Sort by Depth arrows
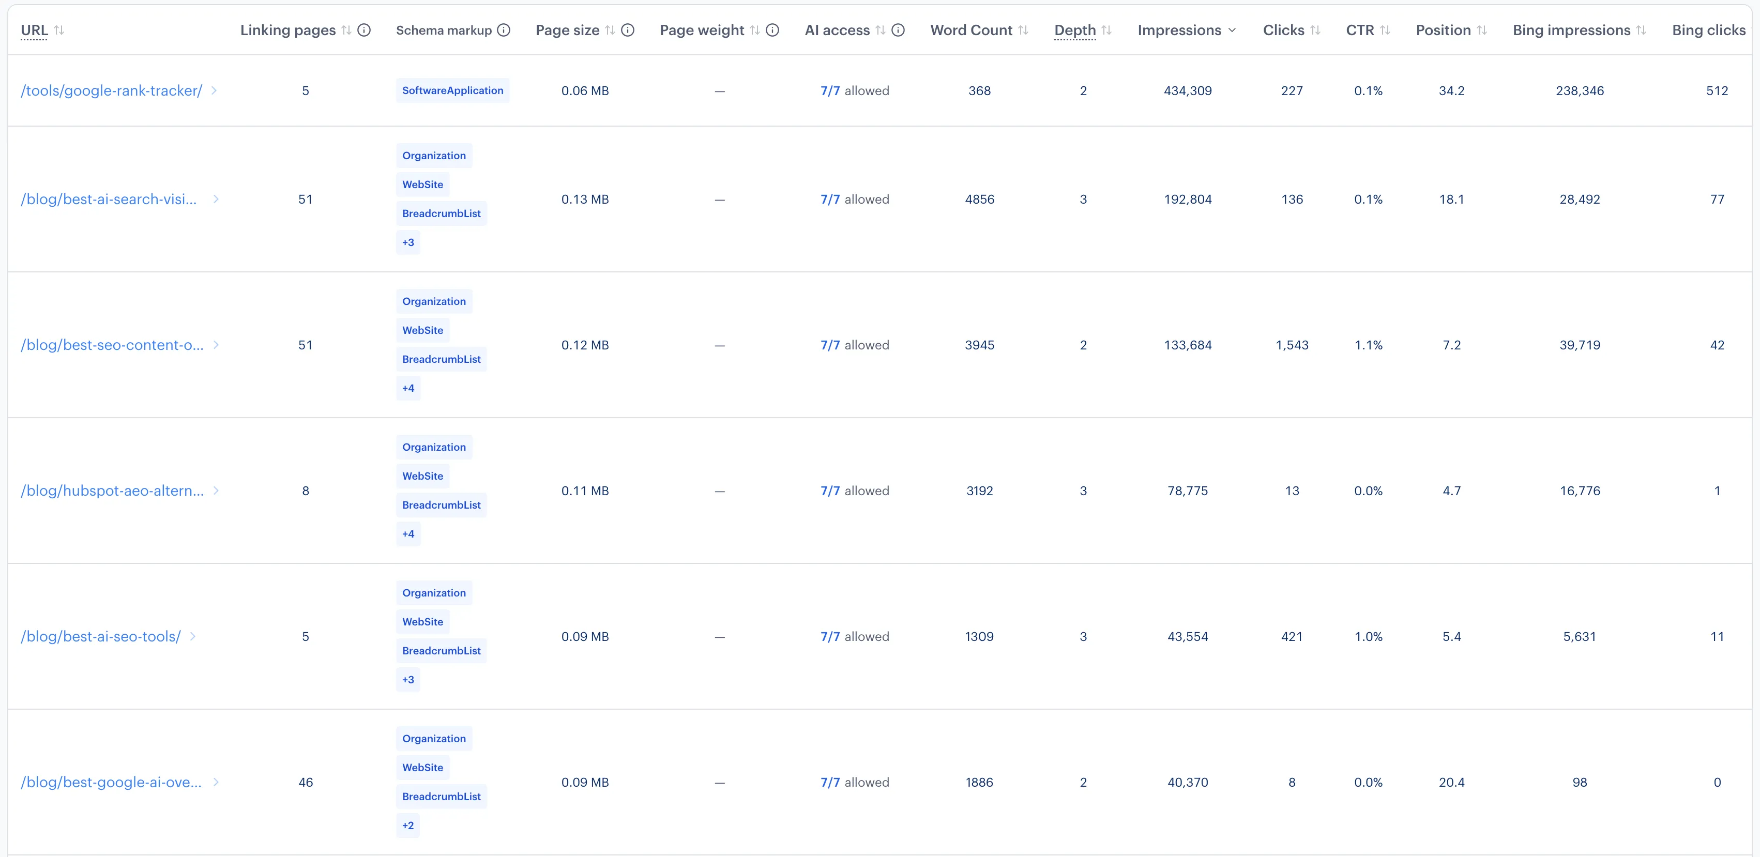The image size is (1760, 857). pyautogui.click(x=1107, y=30)
